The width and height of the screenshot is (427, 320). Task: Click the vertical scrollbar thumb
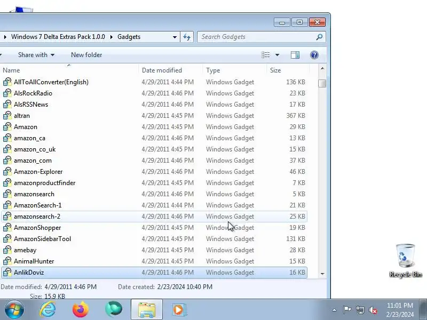322,83
